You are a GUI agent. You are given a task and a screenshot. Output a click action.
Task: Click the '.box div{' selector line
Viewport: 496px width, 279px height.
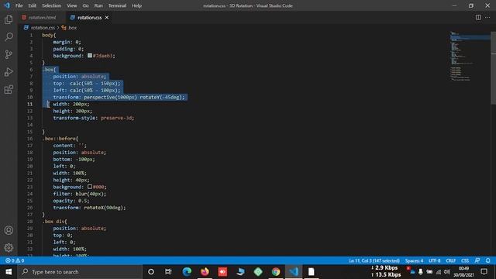[x=55, y=222]
